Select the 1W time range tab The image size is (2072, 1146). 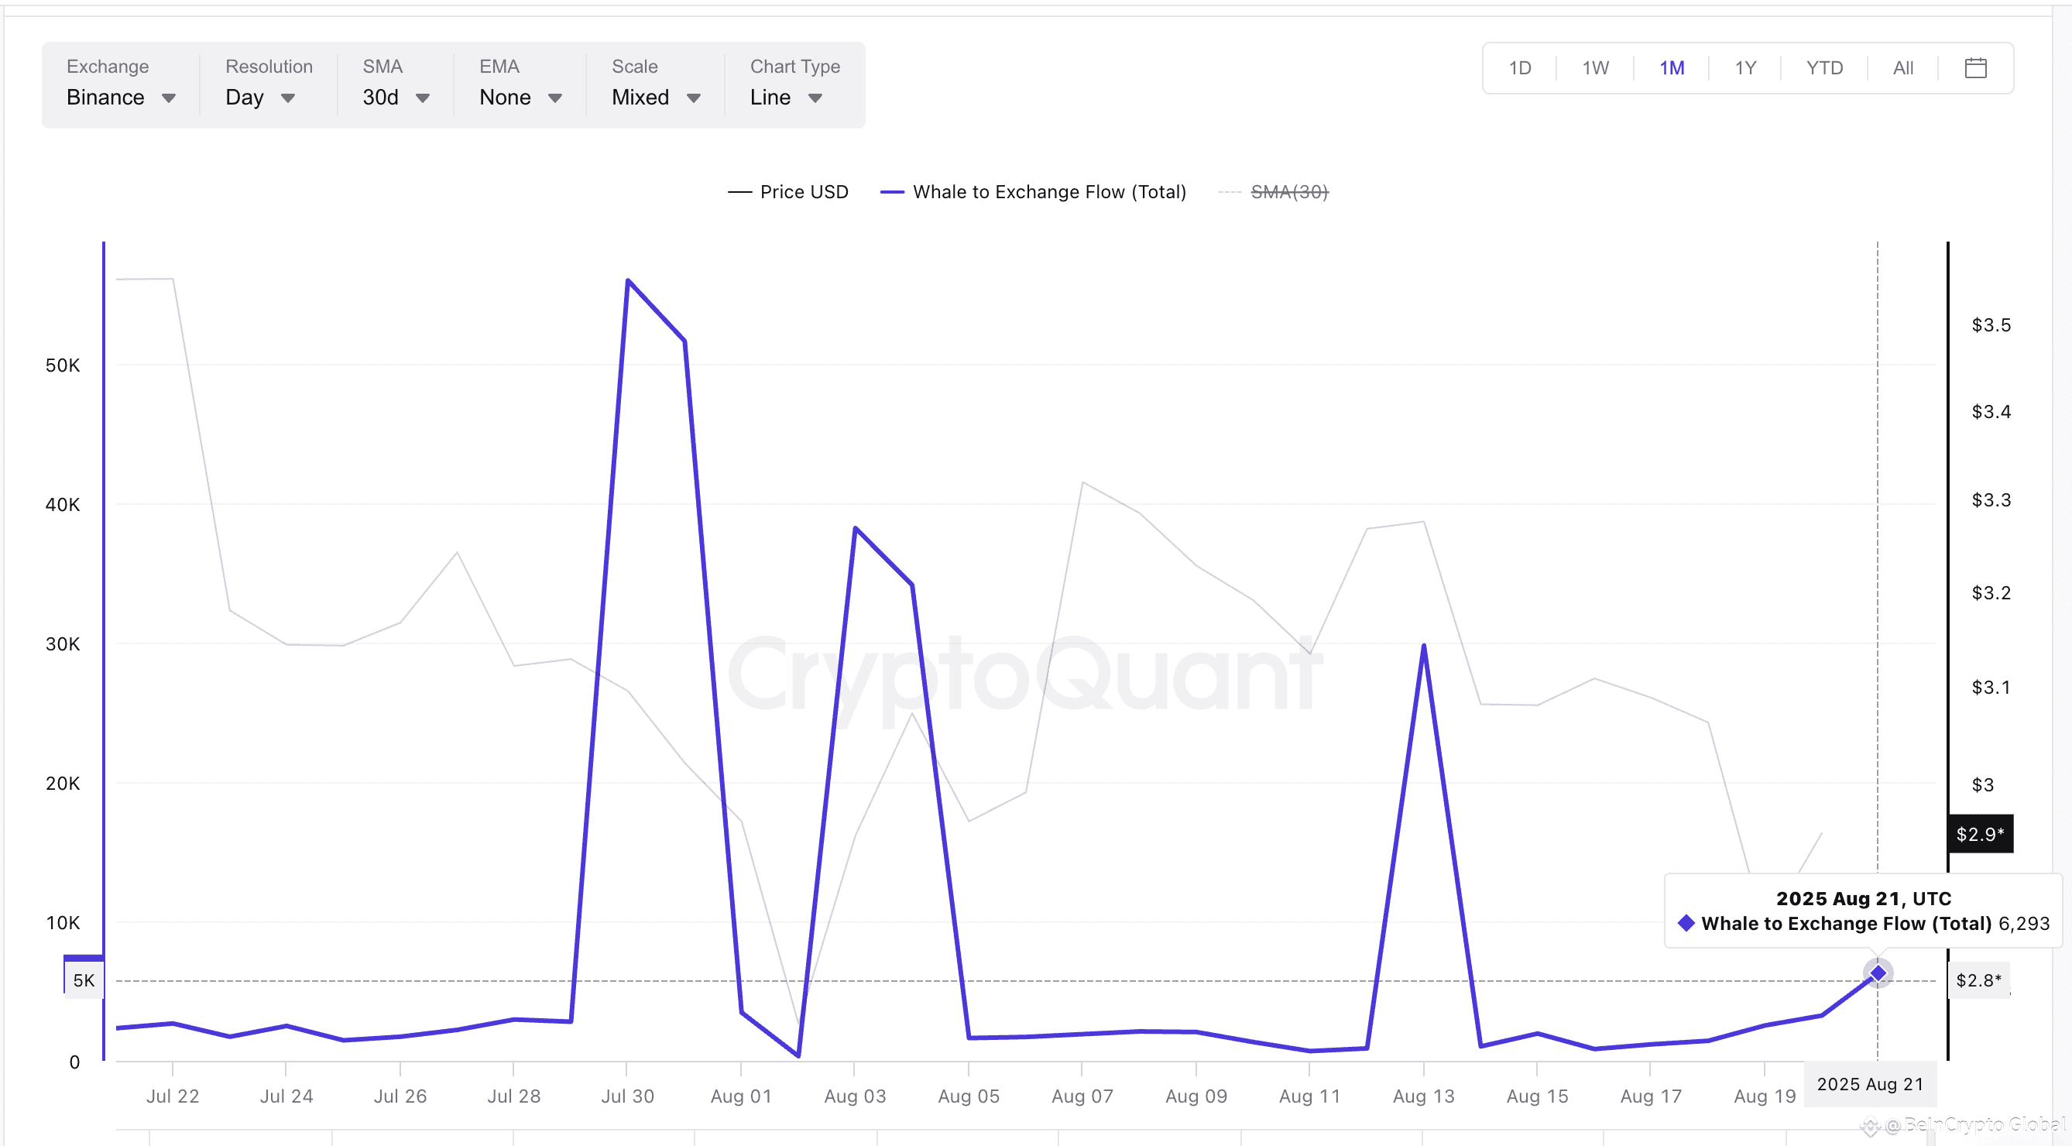click(x=1595, y=68)
